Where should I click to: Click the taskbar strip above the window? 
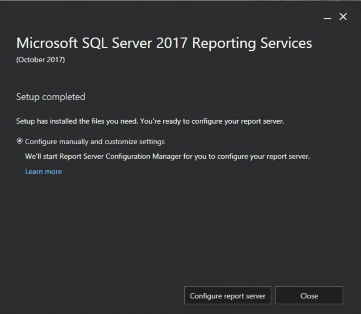(180, 3)
